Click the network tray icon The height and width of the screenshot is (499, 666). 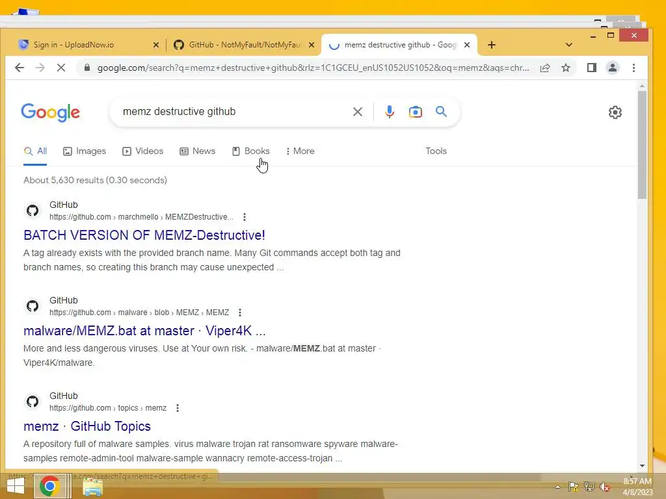pyautogui.click(x=589, y=487)
